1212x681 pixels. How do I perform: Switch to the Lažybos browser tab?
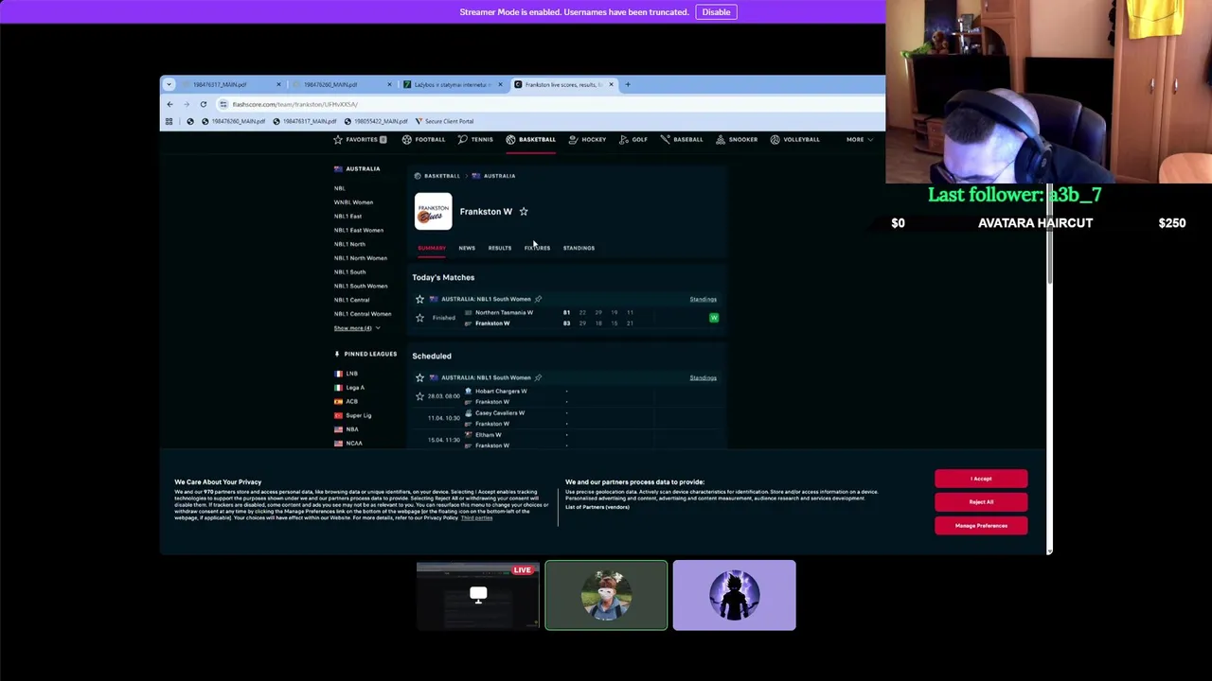(x=453, y=84)
